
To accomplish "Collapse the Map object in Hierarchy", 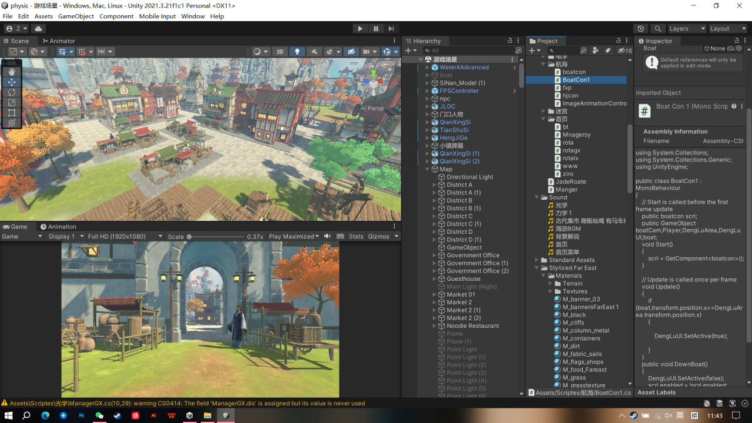I will tap(428, 169).
